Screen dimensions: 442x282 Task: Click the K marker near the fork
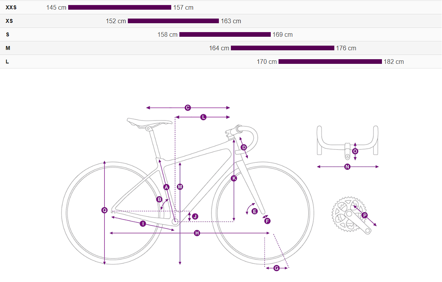click(x=234, y=178)
